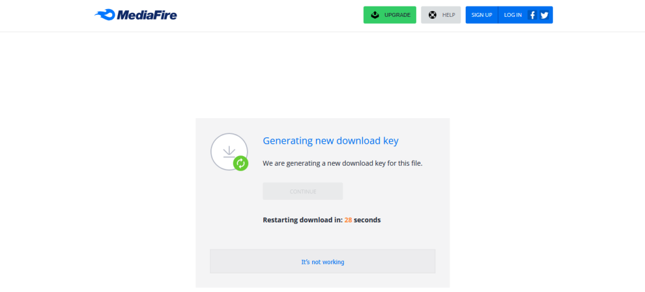The image size is (645, 292).
Task: Log in with the Twitter icon
Action: pyautogui.click(x=544, y=15)
